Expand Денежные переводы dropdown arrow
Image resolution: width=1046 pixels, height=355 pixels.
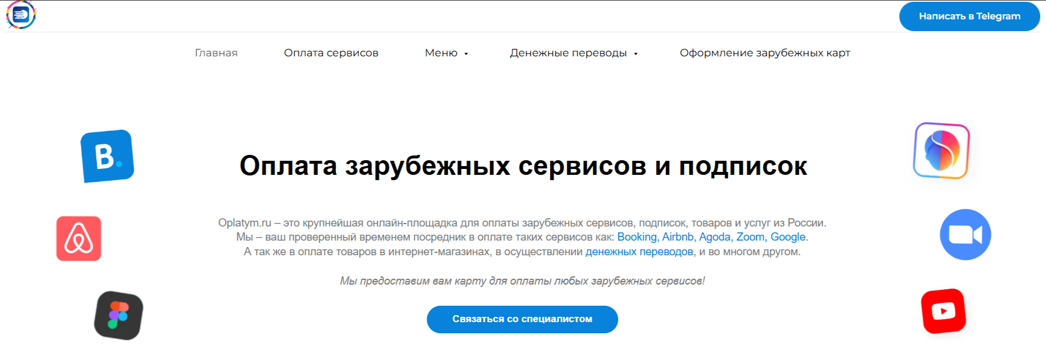coord(636,54)
